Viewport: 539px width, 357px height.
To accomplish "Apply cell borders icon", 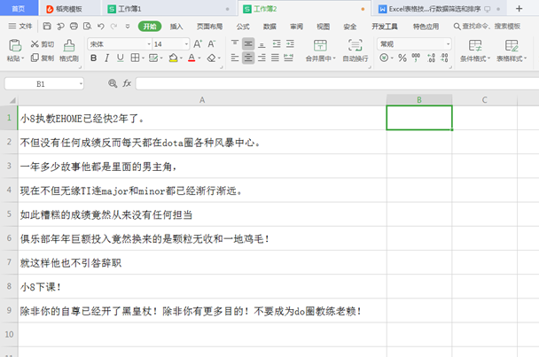I will 135,58.
